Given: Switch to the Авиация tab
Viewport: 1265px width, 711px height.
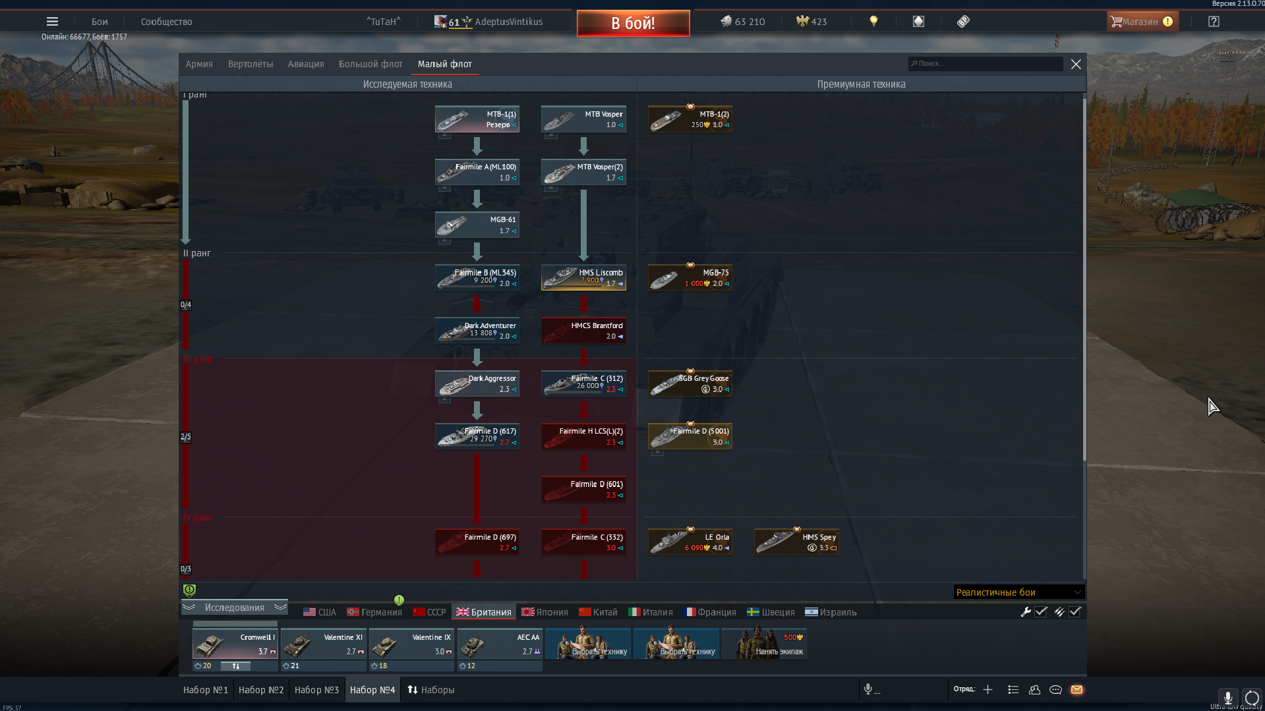Looking at the screenshot, I should [x=306, y=64].
